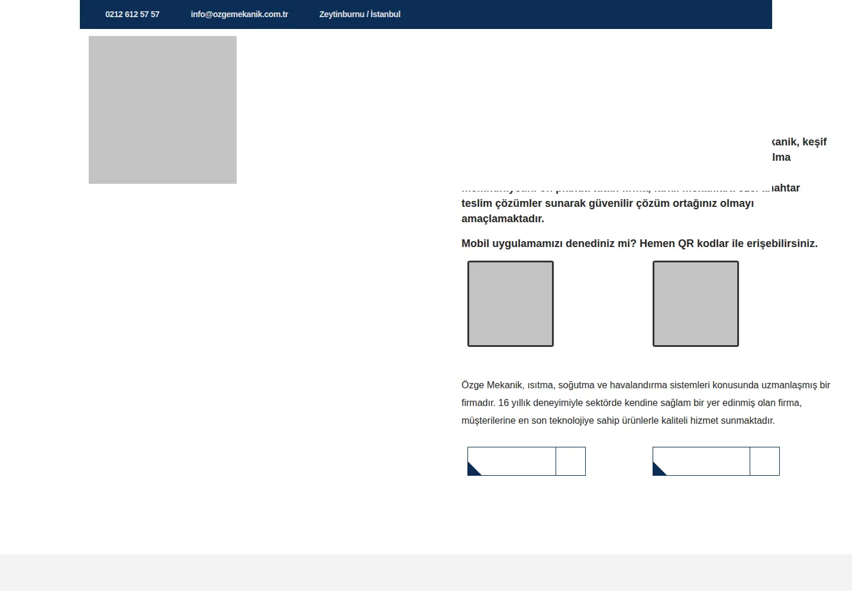Click the small square on the left button
852x591 pixels.
pos(571,461)
